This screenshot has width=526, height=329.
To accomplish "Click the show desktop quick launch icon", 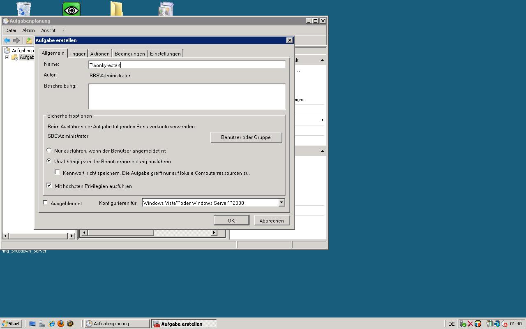I will (x=32, y=324).
